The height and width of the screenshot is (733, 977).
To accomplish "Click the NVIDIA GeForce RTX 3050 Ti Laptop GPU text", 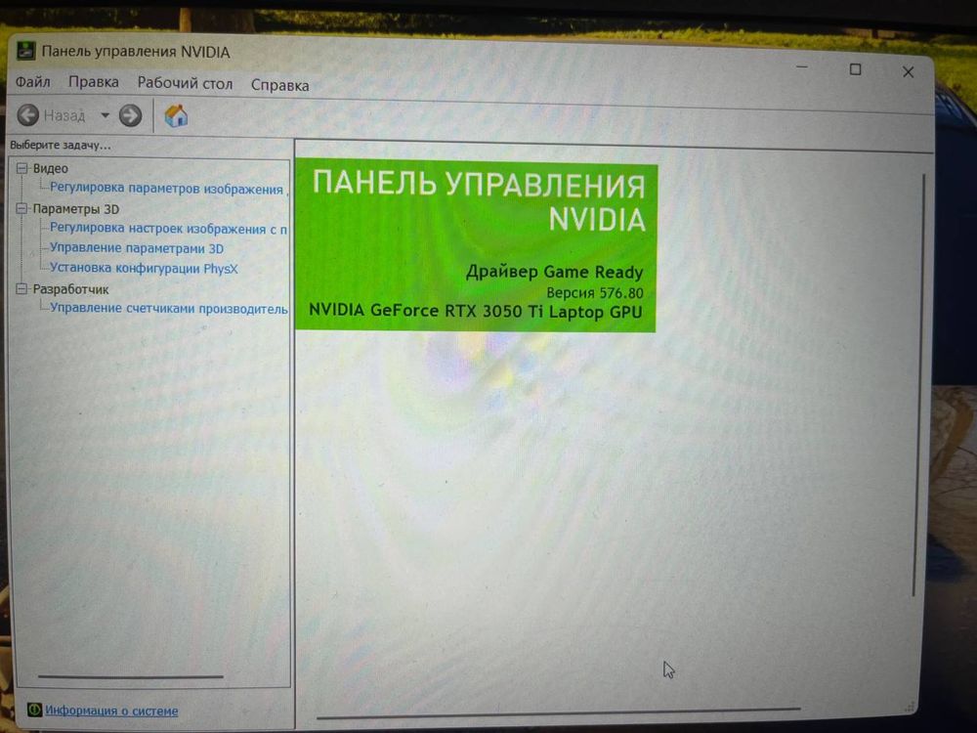I will (476, 311).
